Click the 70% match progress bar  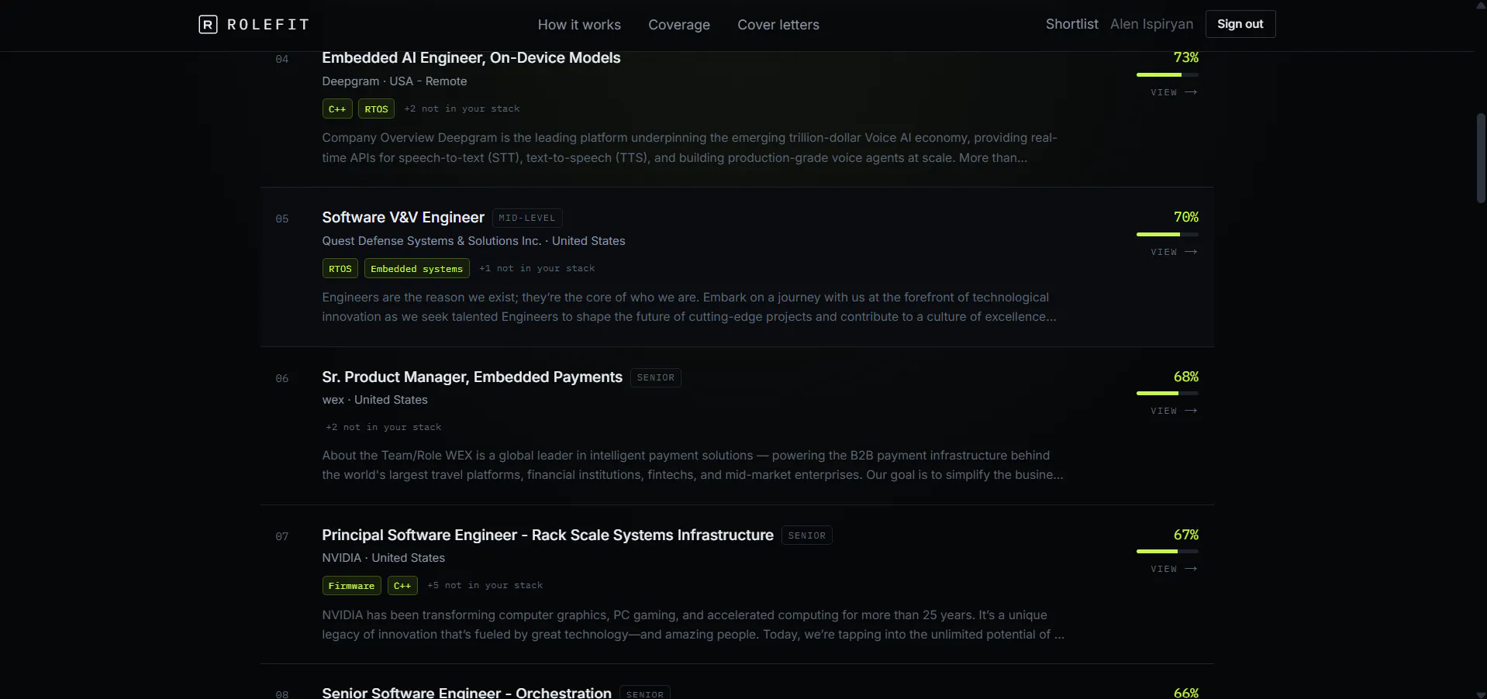pos(1167,234)
